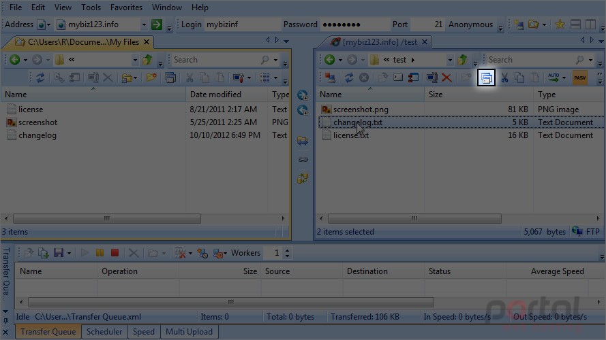Click the remote pane Search field
This screenshot has height=340, width=606.
[531, 60]
